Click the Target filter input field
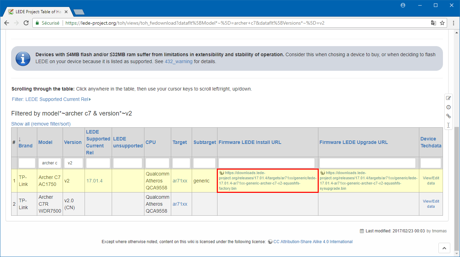This screenshot has width=460, height=257. (x=181, y=163)
